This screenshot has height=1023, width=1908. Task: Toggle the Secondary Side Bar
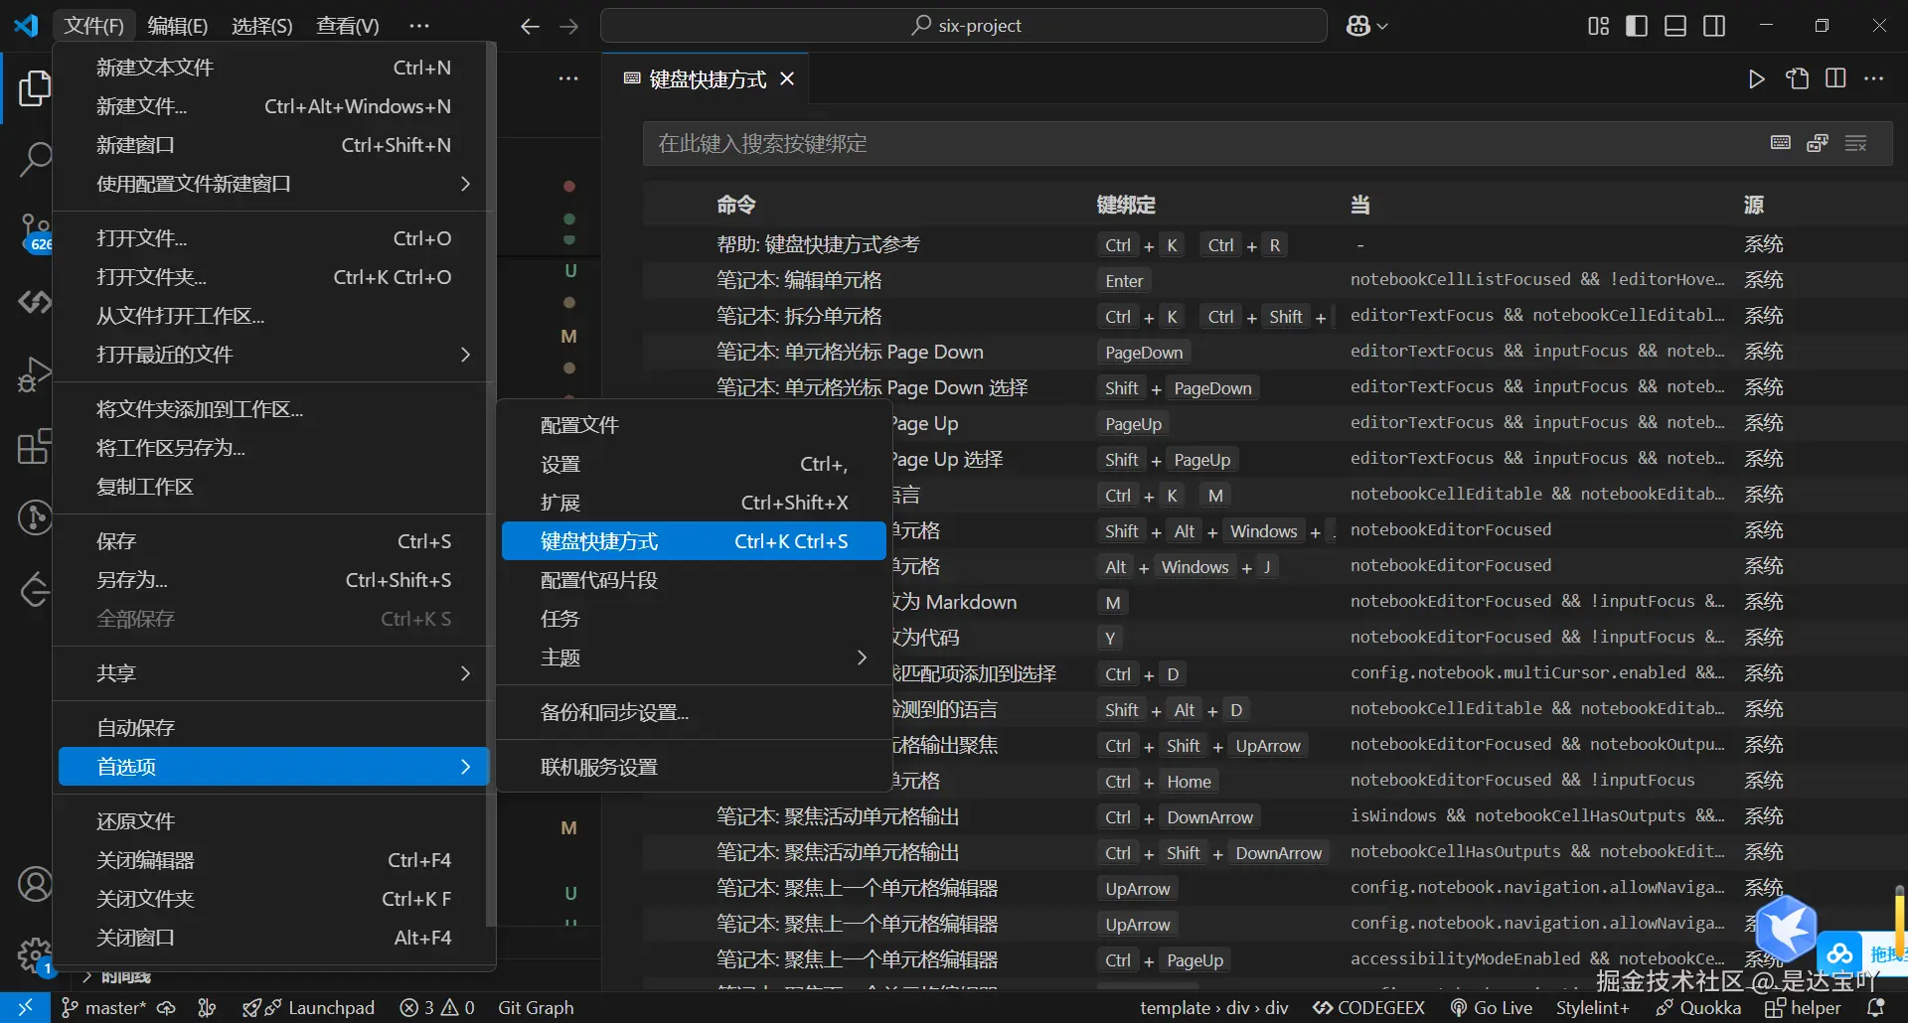coord(1715,26)
